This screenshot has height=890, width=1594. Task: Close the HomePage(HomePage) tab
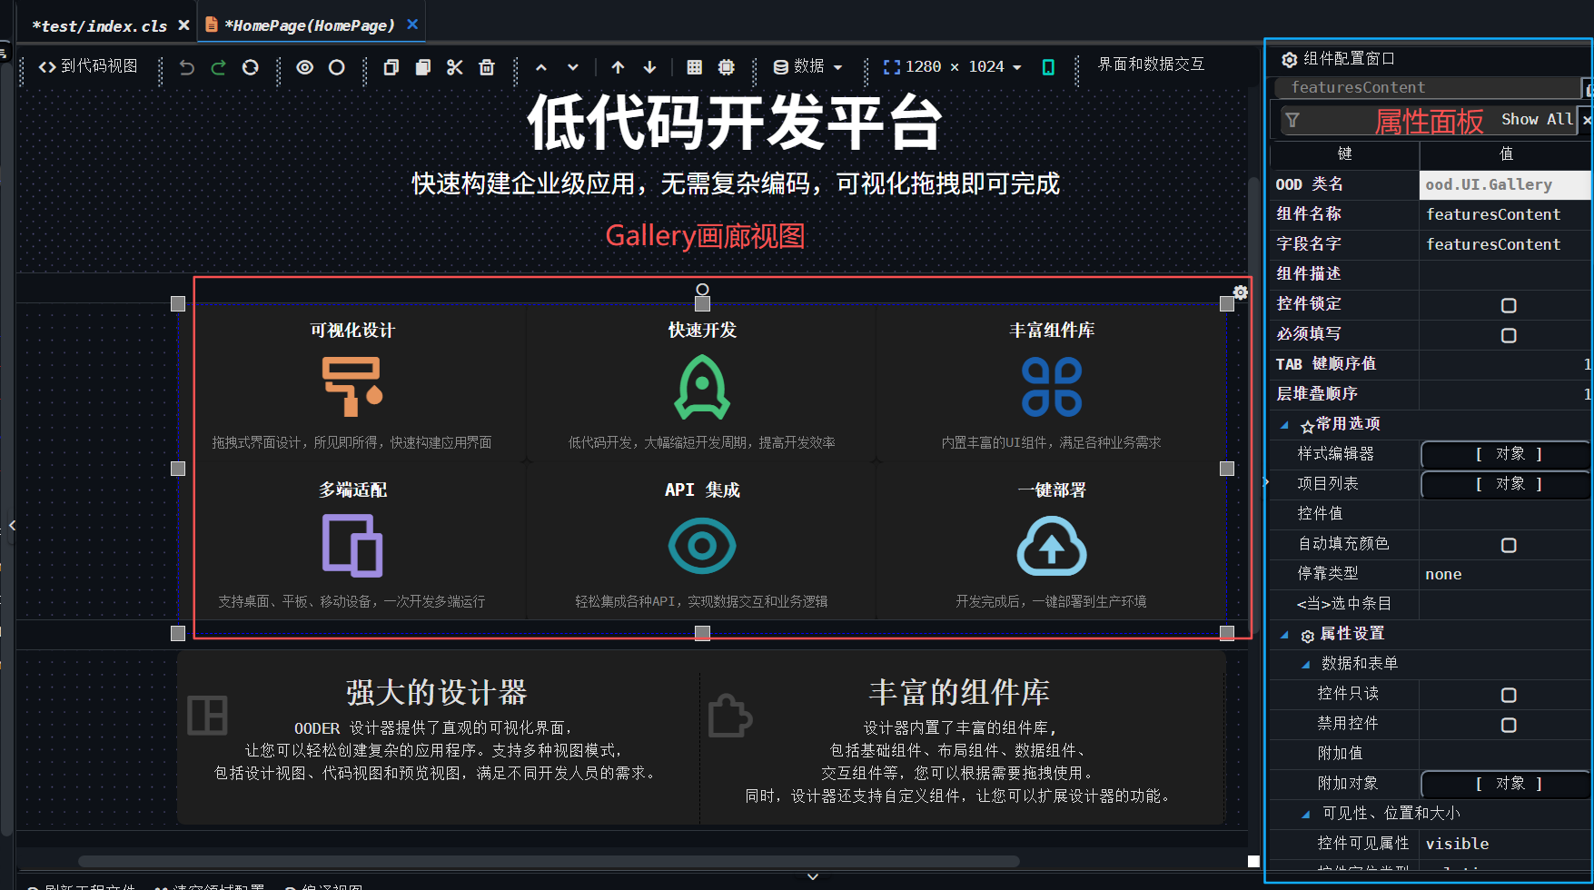[x=412, y=24]
